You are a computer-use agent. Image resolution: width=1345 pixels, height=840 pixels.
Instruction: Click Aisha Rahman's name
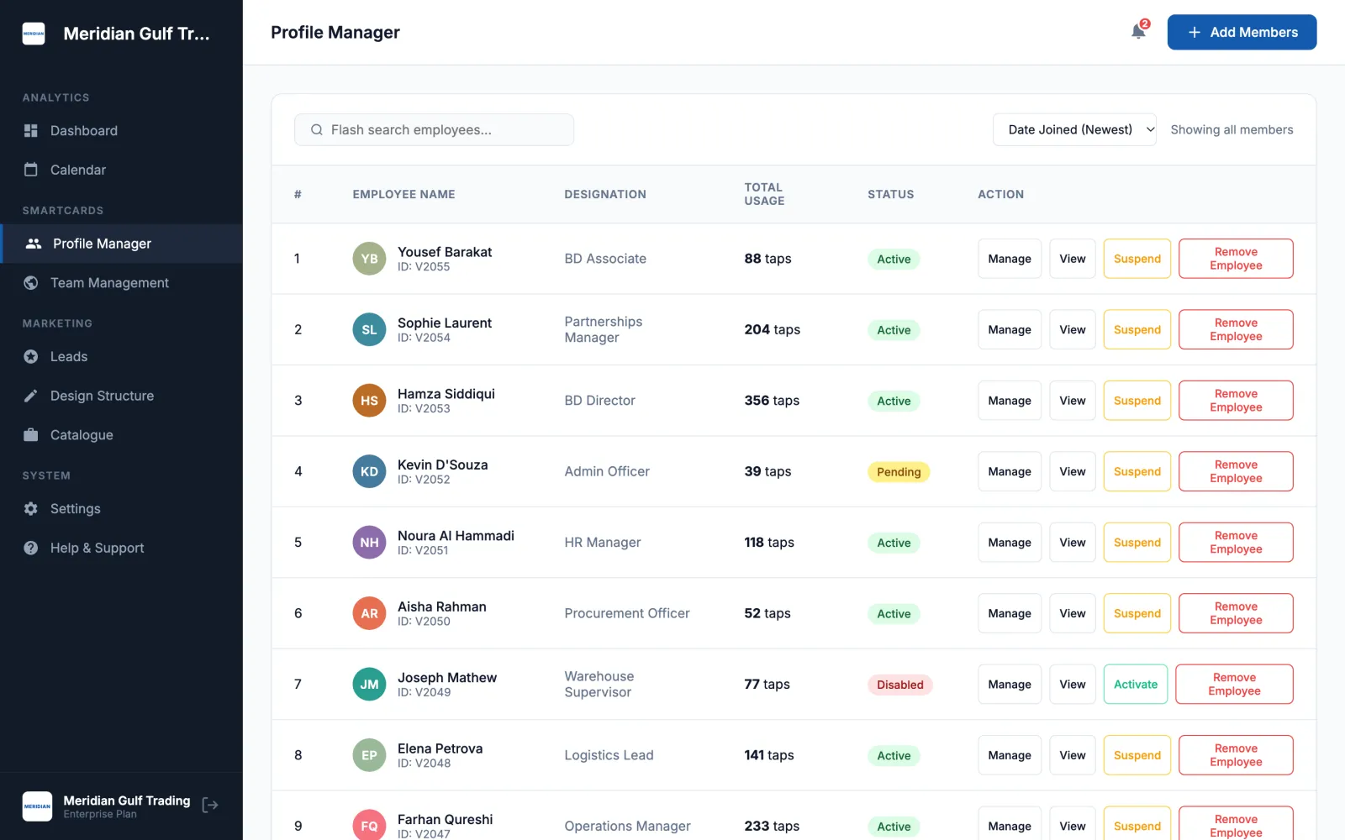(x=442, y=606)
